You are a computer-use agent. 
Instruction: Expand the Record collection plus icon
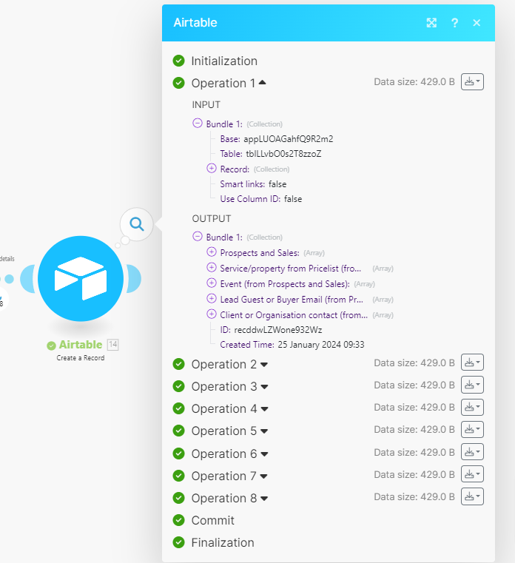[x=212, y=168]
